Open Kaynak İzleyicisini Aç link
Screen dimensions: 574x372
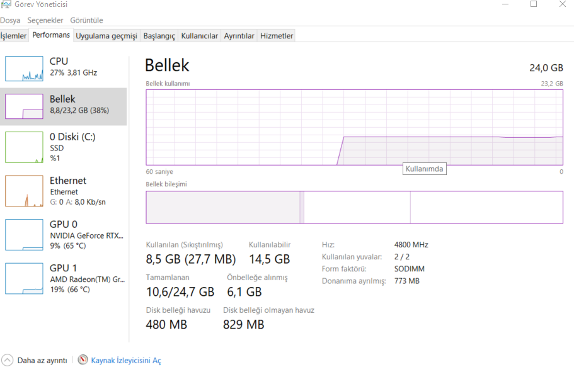[126, 361]
